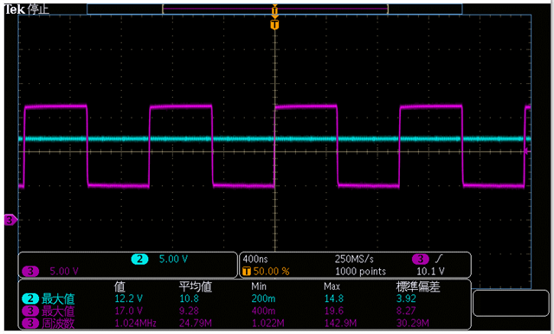The height and width of the screenshot is (334, 554).
Task: Select the channel 3 ground reference marker
Action: (x=10, y=220)
